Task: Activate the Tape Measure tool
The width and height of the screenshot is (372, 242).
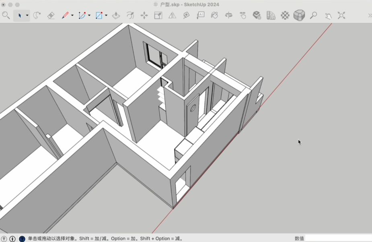Action: pyautogui.click(x=186, y=15)
